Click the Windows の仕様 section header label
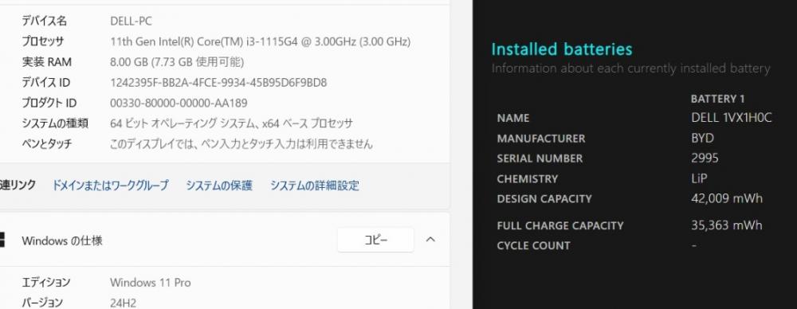This screenshot has width=797, height=309. 62,241
